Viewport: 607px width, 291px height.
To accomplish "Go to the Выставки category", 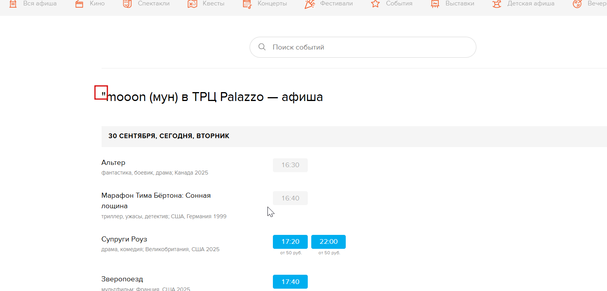I will [x=460, y=3].
